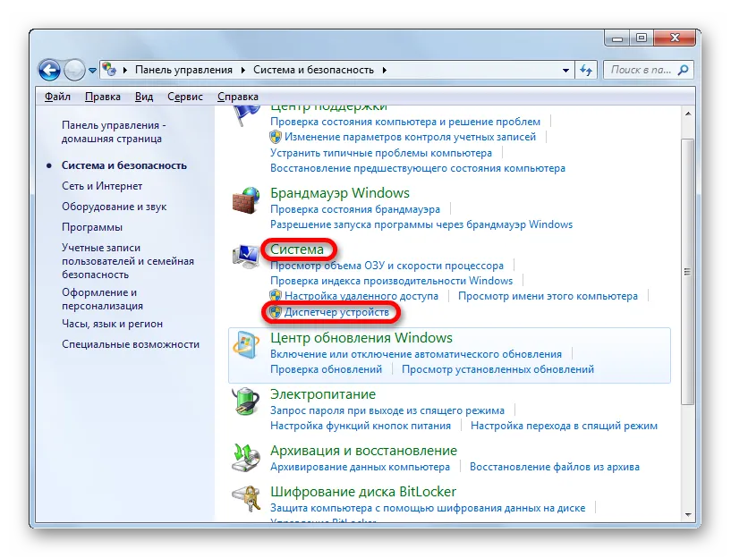The height and width of the screenshot is (558, 731).
Task: Click shield icon beside Настройка удаленного доступа
Action: point(276,296)
